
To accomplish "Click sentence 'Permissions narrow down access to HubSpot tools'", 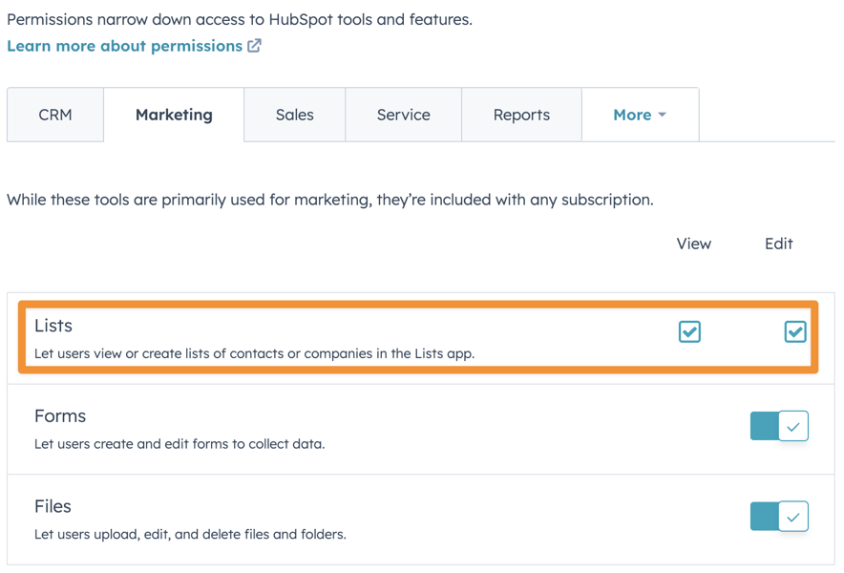I will point(240,19).
